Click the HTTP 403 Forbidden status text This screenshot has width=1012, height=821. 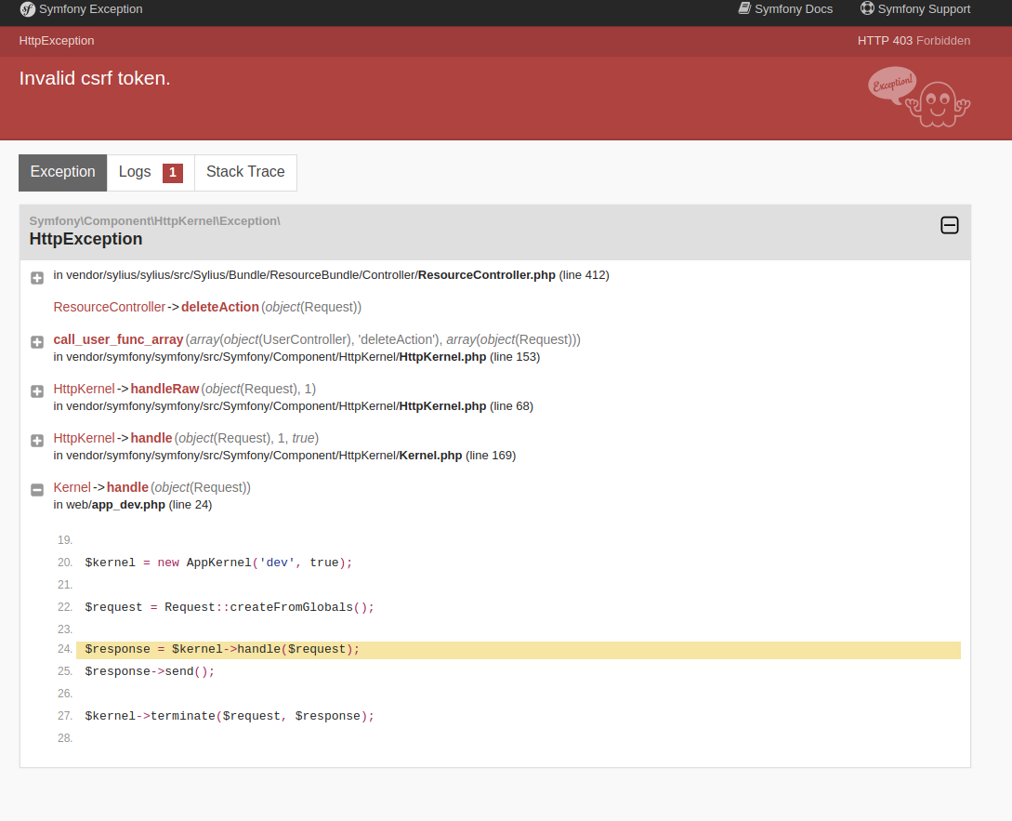coord(914,40)
